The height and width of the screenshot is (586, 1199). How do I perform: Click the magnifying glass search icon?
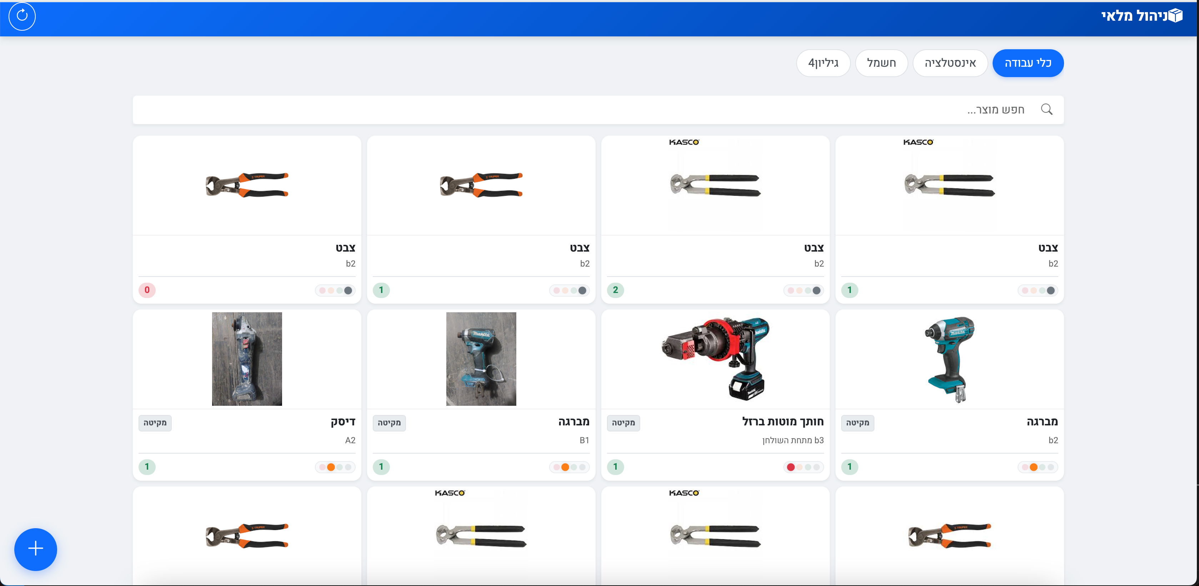point(1046,109)
